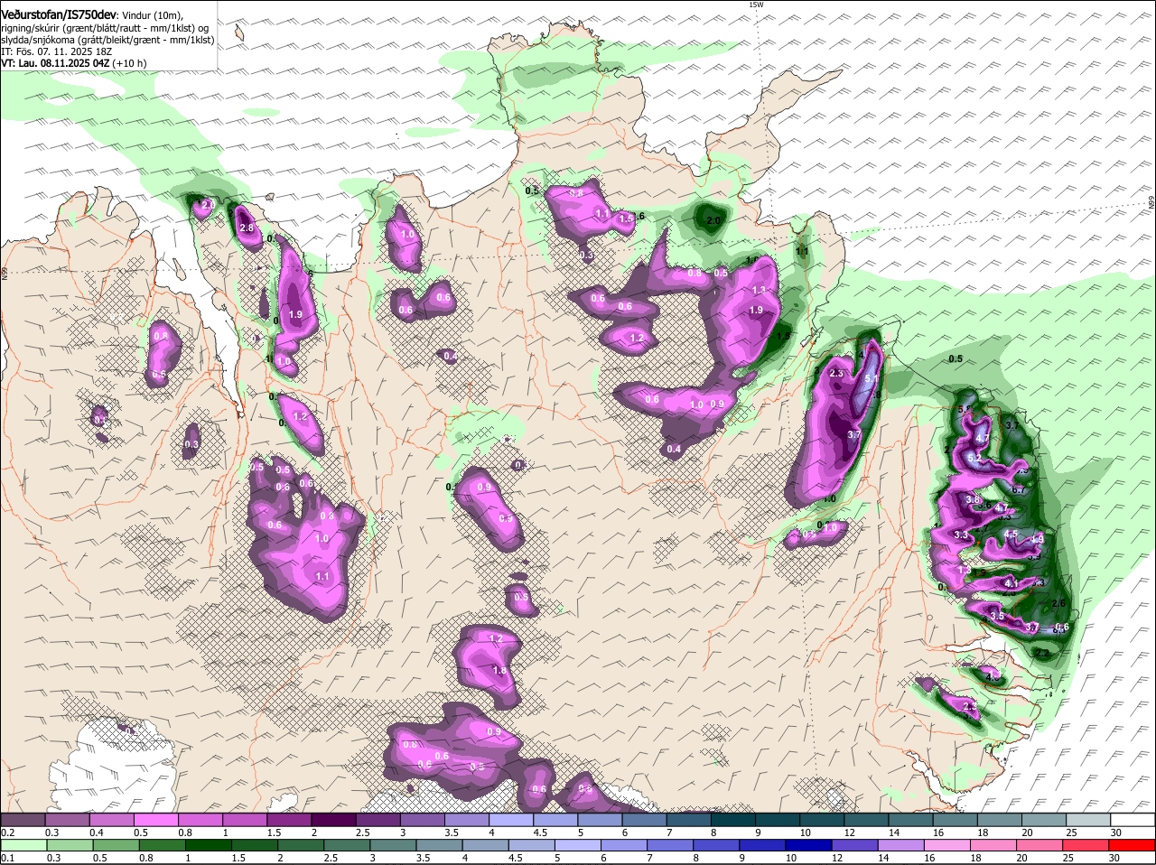Screen dimensions: 1156x865
Task: Click the 15W longitude label
Action: [756, 5]
